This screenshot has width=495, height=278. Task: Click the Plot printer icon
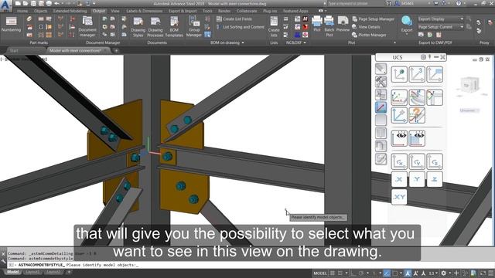click(316, 24)
